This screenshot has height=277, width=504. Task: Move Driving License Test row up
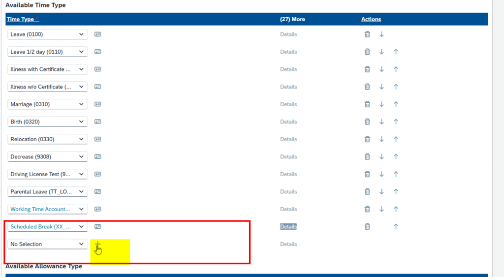tap(396, 174)
